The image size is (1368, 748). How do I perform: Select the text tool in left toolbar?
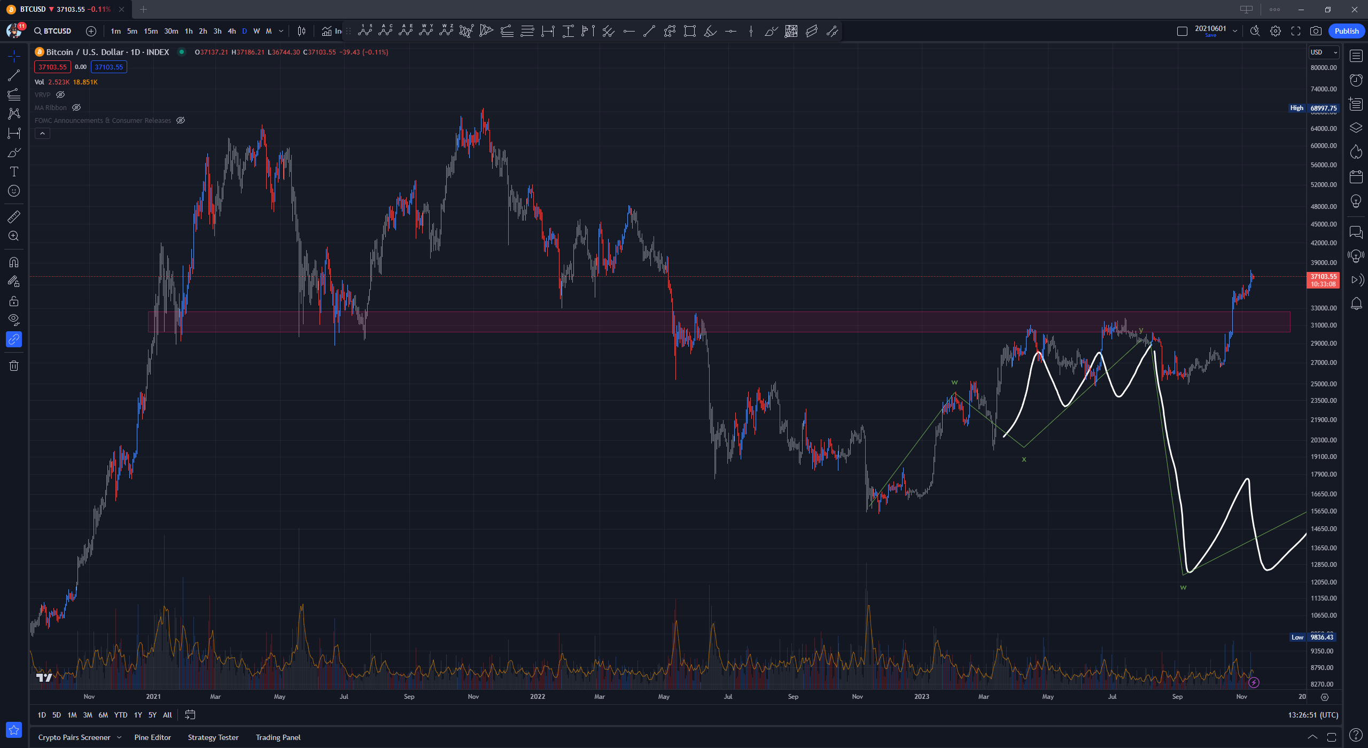[x=14, y=172]
